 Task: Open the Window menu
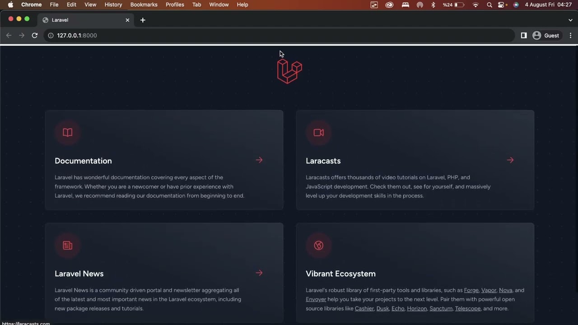tap(219, 5)
